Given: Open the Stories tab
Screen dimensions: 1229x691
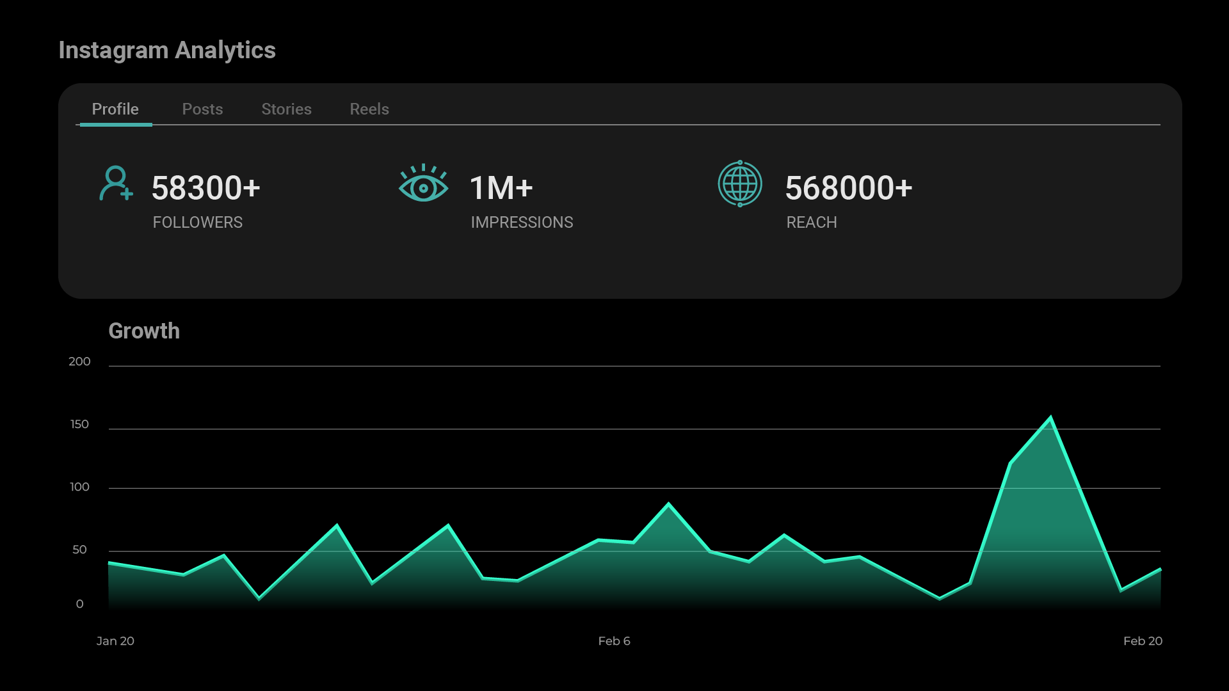Looking at the screenshot, I should pyautogui.click(x=286, y=109).
